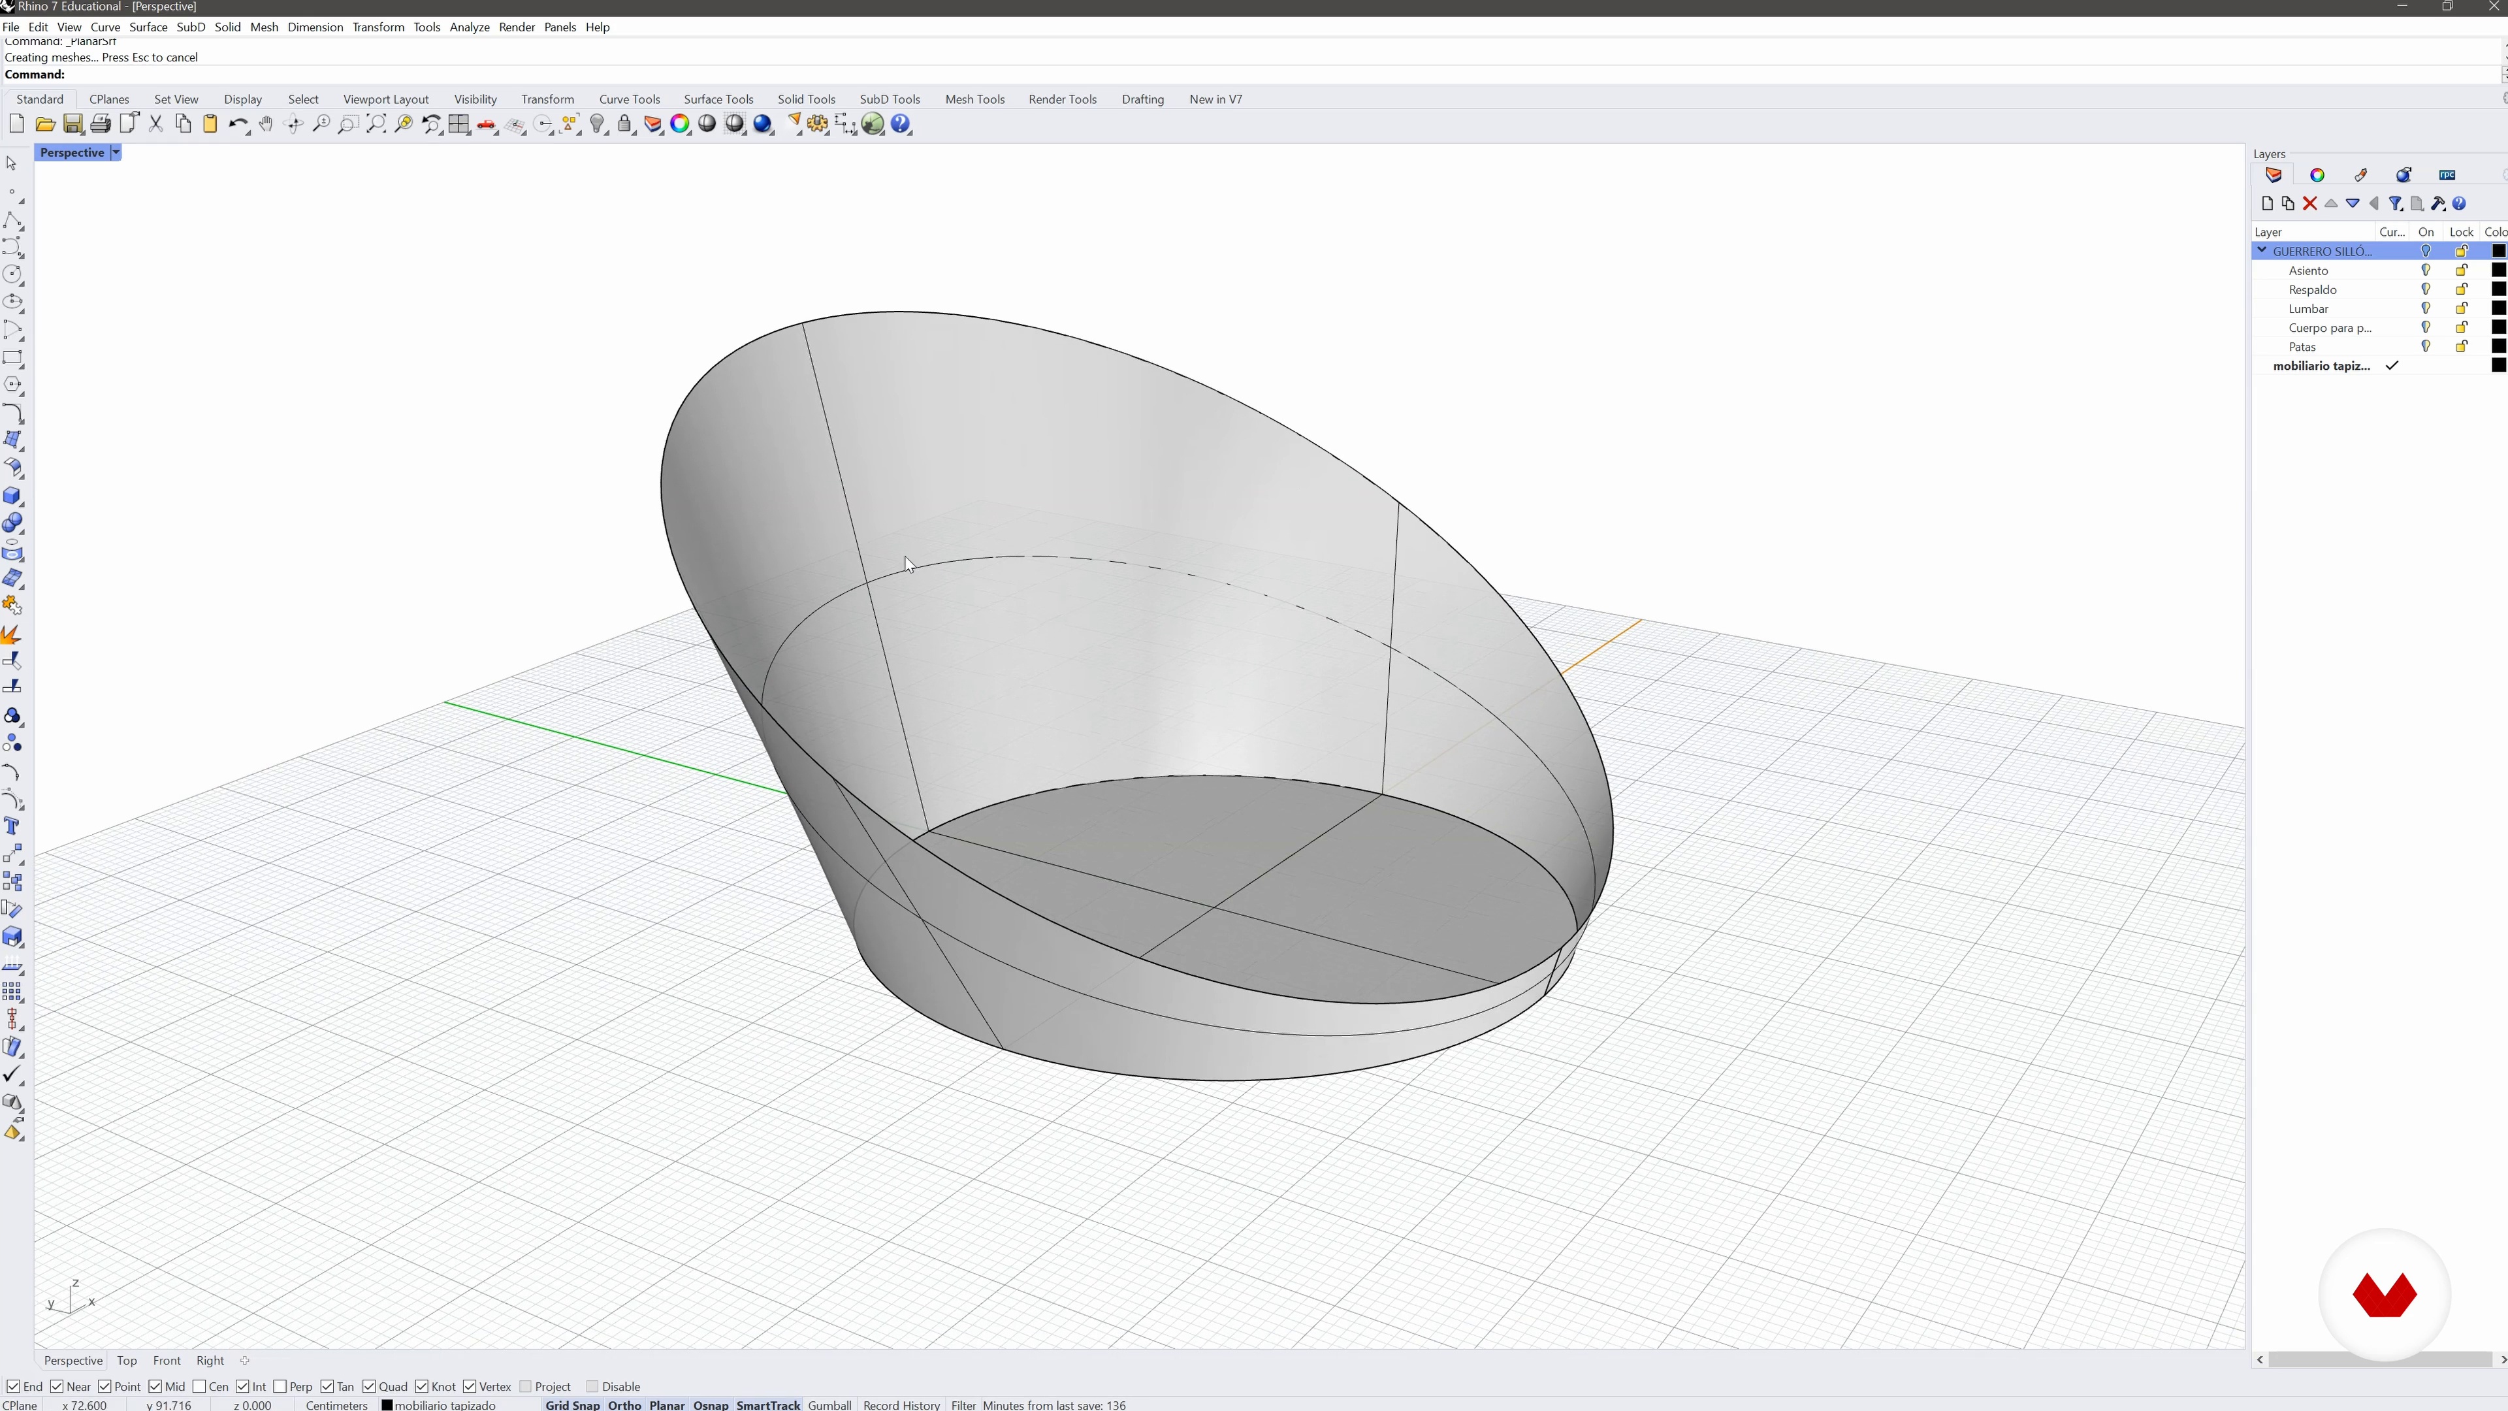This screenshot has width=2508, height=1411.
Task: Click the Grasshopper icon in toolbar
Action: point(873,123)
